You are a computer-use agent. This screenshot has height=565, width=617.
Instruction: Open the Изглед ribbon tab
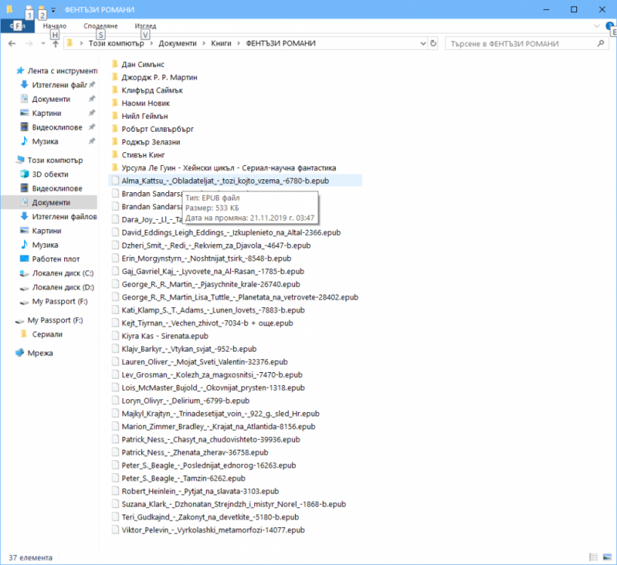click(x=146, y=26)
